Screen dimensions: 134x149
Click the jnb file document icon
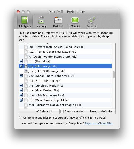(26, 61)
